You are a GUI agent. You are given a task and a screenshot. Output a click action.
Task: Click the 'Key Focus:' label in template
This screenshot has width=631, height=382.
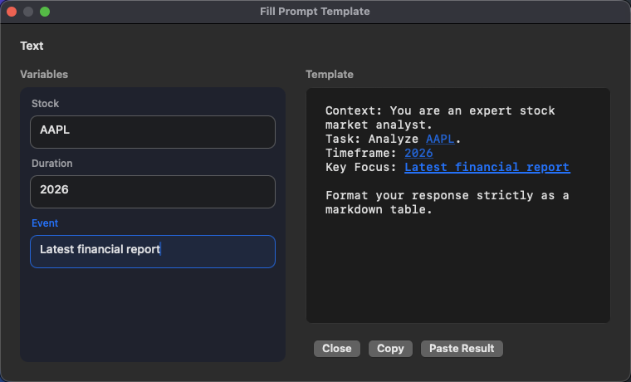click(361, 167)
